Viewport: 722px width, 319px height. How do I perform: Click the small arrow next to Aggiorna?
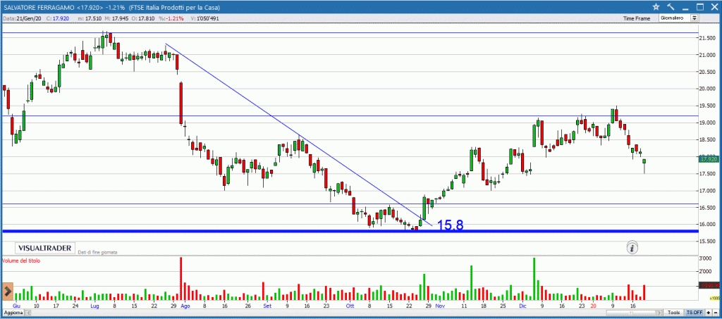27,313
